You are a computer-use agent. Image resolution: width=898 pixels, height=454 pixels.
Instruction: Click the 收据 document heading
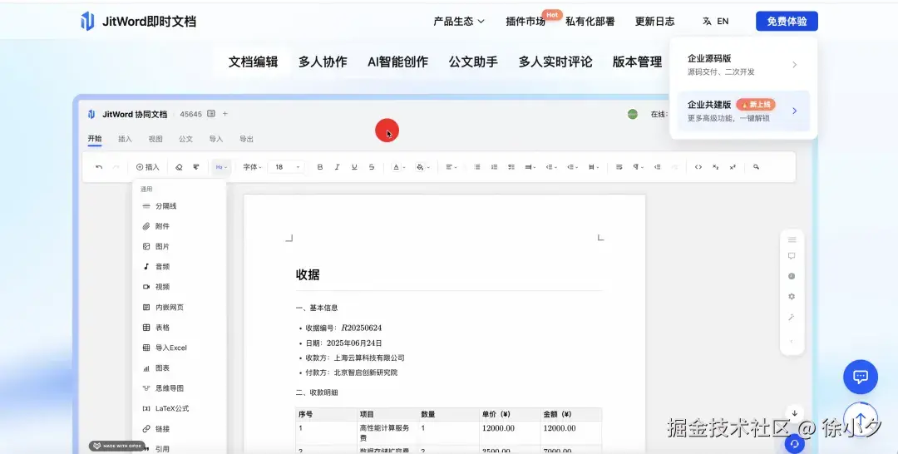coord(308,274)
